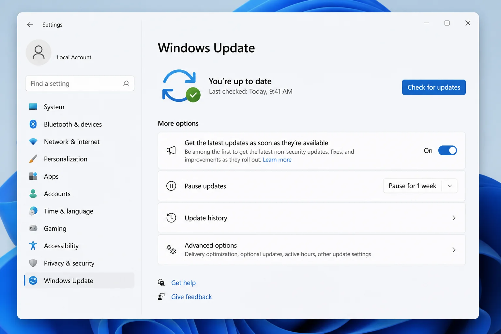Click the Time & language clock icon

pyautogui.click(x=33, y=211)
